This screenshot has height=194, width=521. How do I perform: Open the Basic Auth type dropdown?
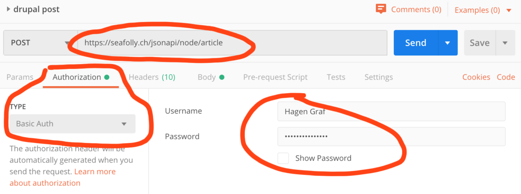[72, 124]
